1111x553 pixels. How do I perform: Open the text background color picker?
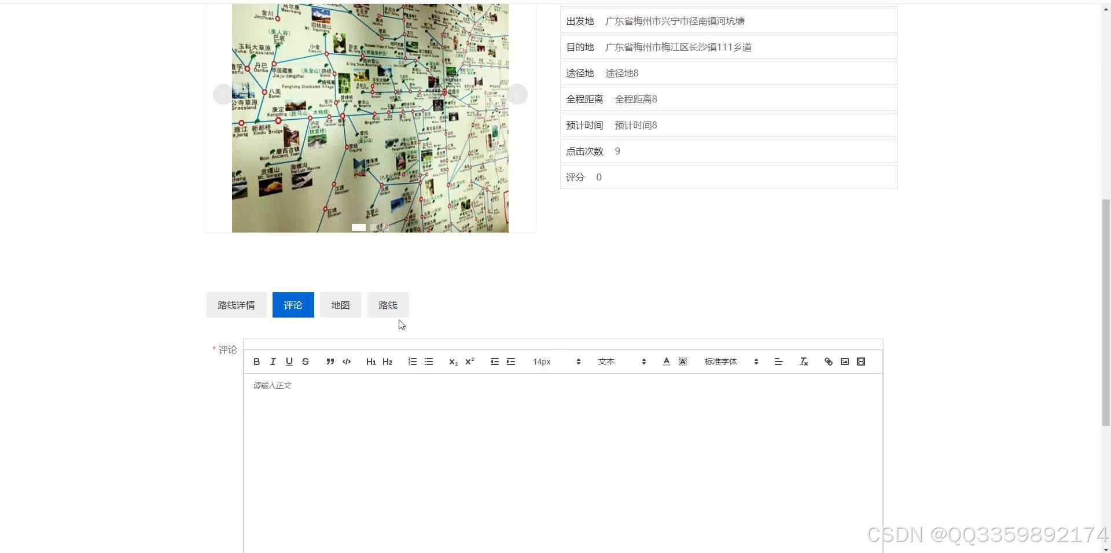tap(683, 362)
